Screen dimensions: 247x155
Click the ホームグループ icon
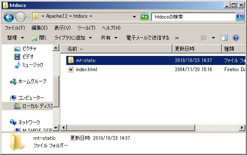click(x=13, y=81)
